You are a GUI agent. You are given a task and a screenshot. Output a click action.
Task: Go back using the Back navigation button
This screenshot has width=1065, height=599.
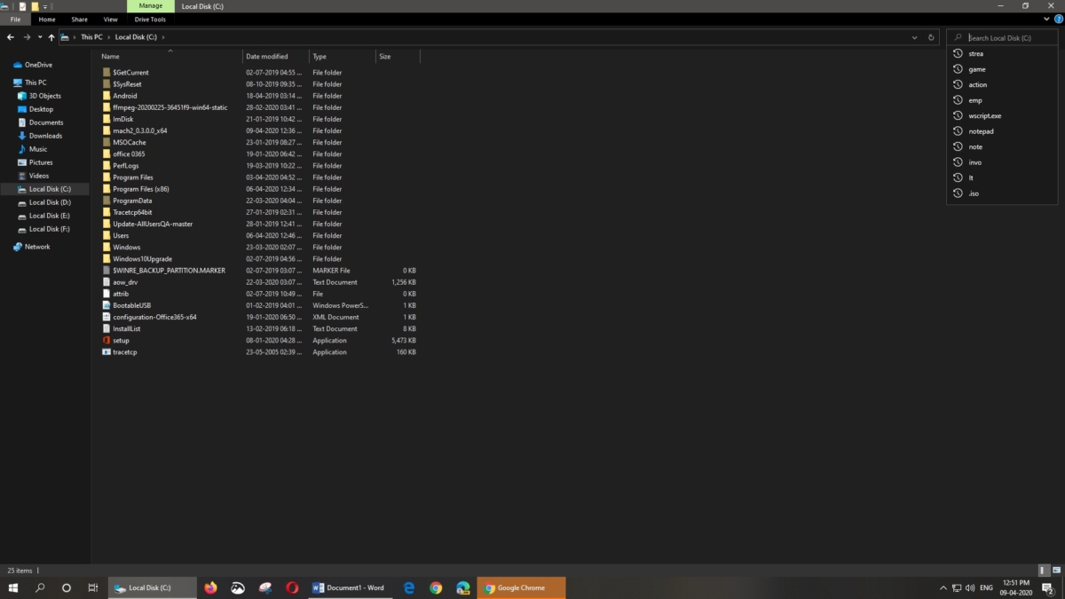[10, 37]
